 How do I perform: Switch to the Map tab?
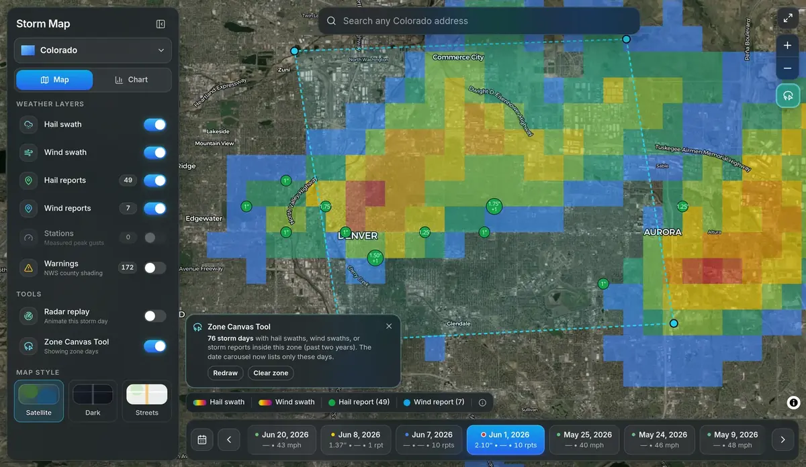pos(55,80)
